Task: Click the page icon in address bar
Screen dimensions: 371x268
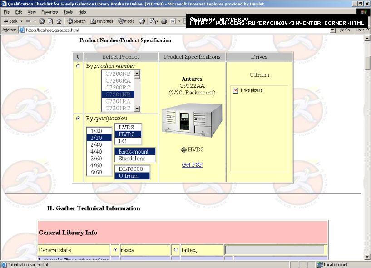Action: point(22,30)
